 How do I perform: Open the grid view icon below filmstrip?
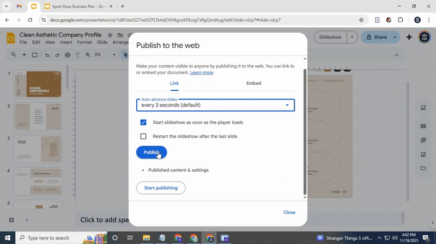point(11,220)
